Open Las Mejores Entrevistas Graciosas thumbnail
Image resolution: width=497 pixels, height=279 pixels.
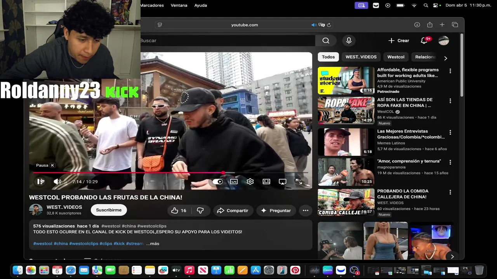[x=346, y=142]
